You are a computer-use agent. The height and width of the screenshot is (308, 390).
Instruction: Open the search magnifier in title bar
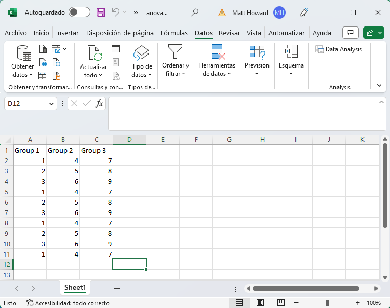(x=195, y=12)
